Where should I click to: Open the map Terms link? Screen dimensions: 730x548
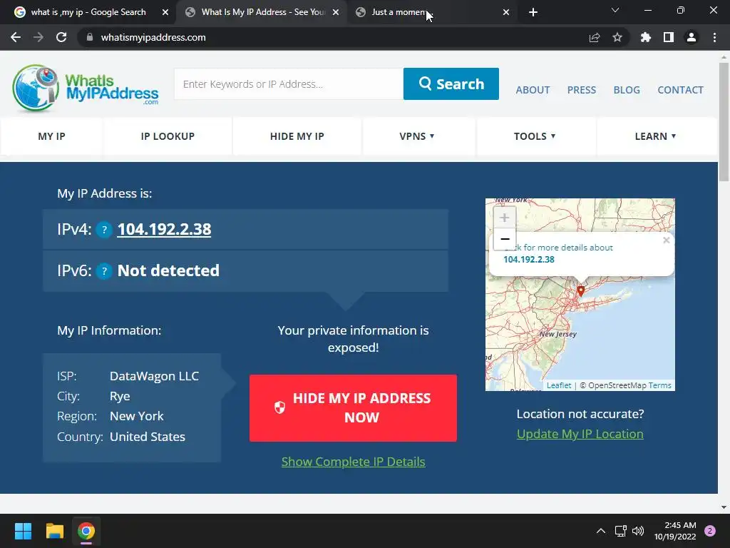(x=659, y=385)
